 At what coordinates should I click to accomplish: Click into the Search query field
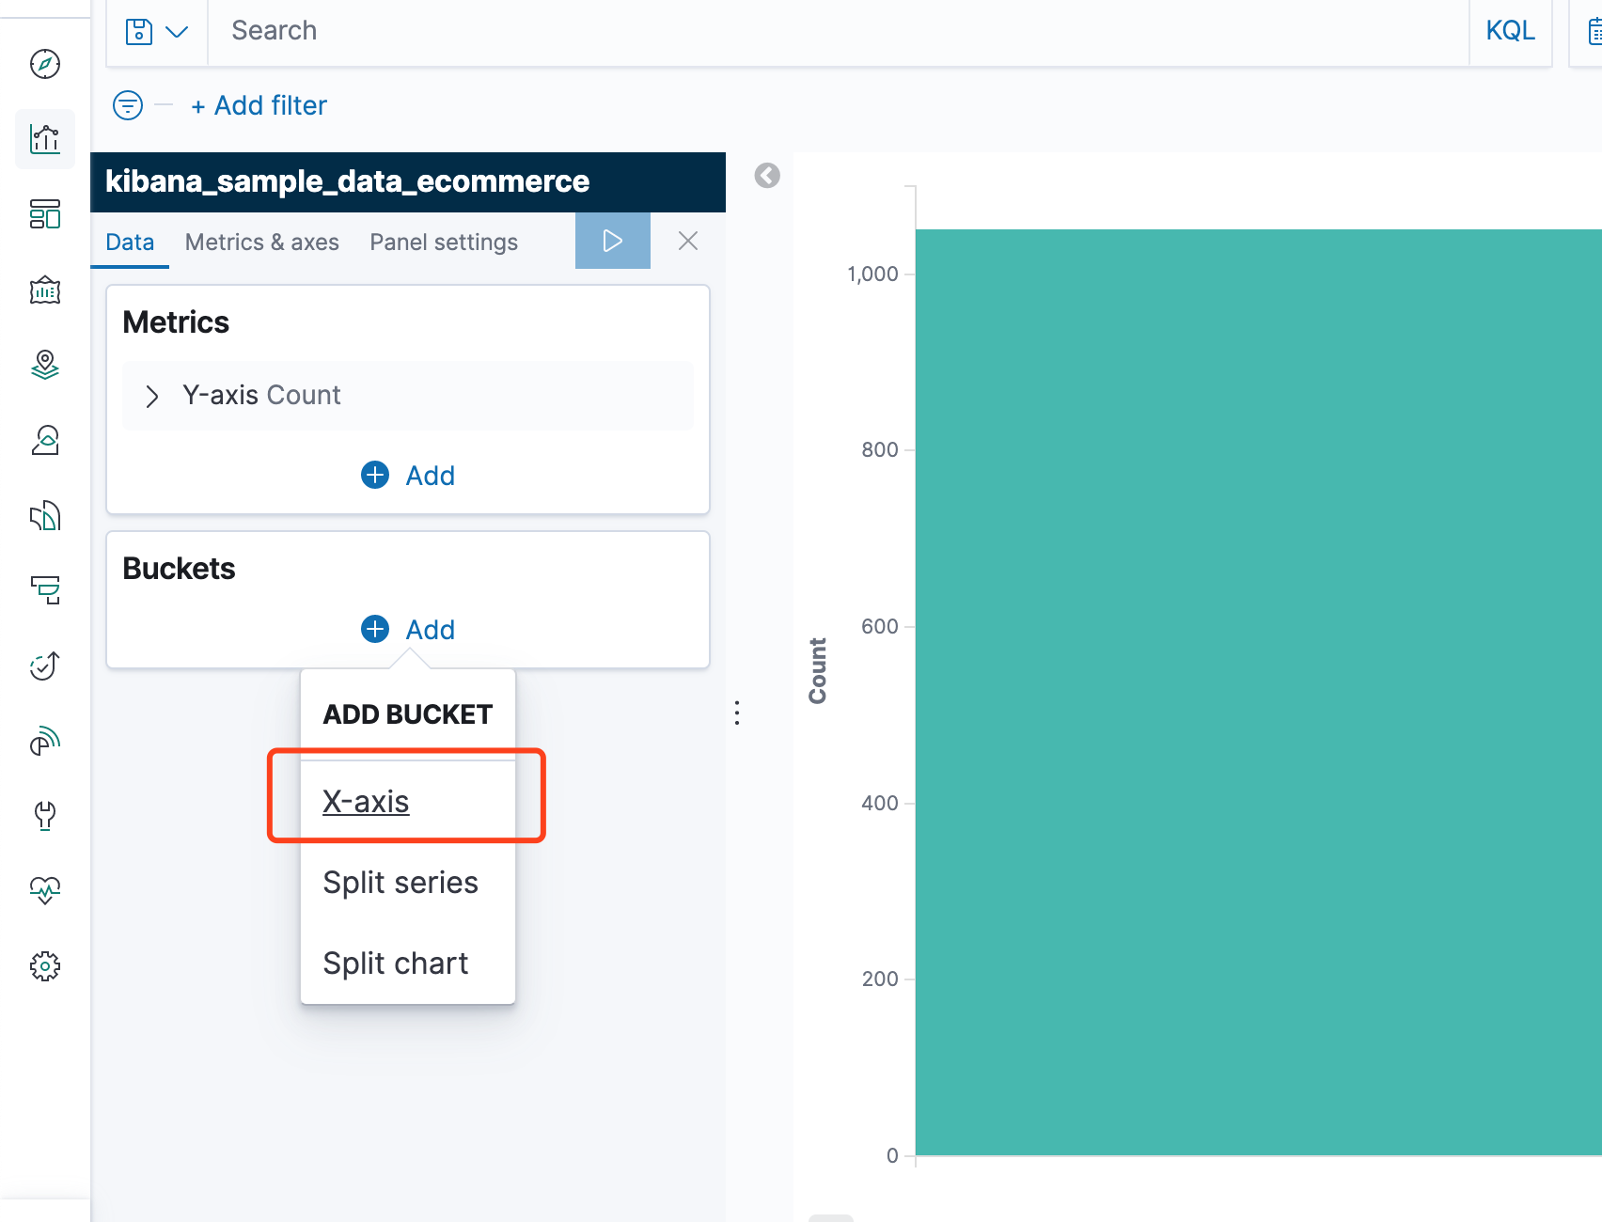[837, 31]
